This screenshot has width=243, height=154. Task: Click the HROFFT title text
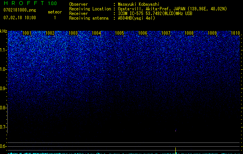point(24,3)
